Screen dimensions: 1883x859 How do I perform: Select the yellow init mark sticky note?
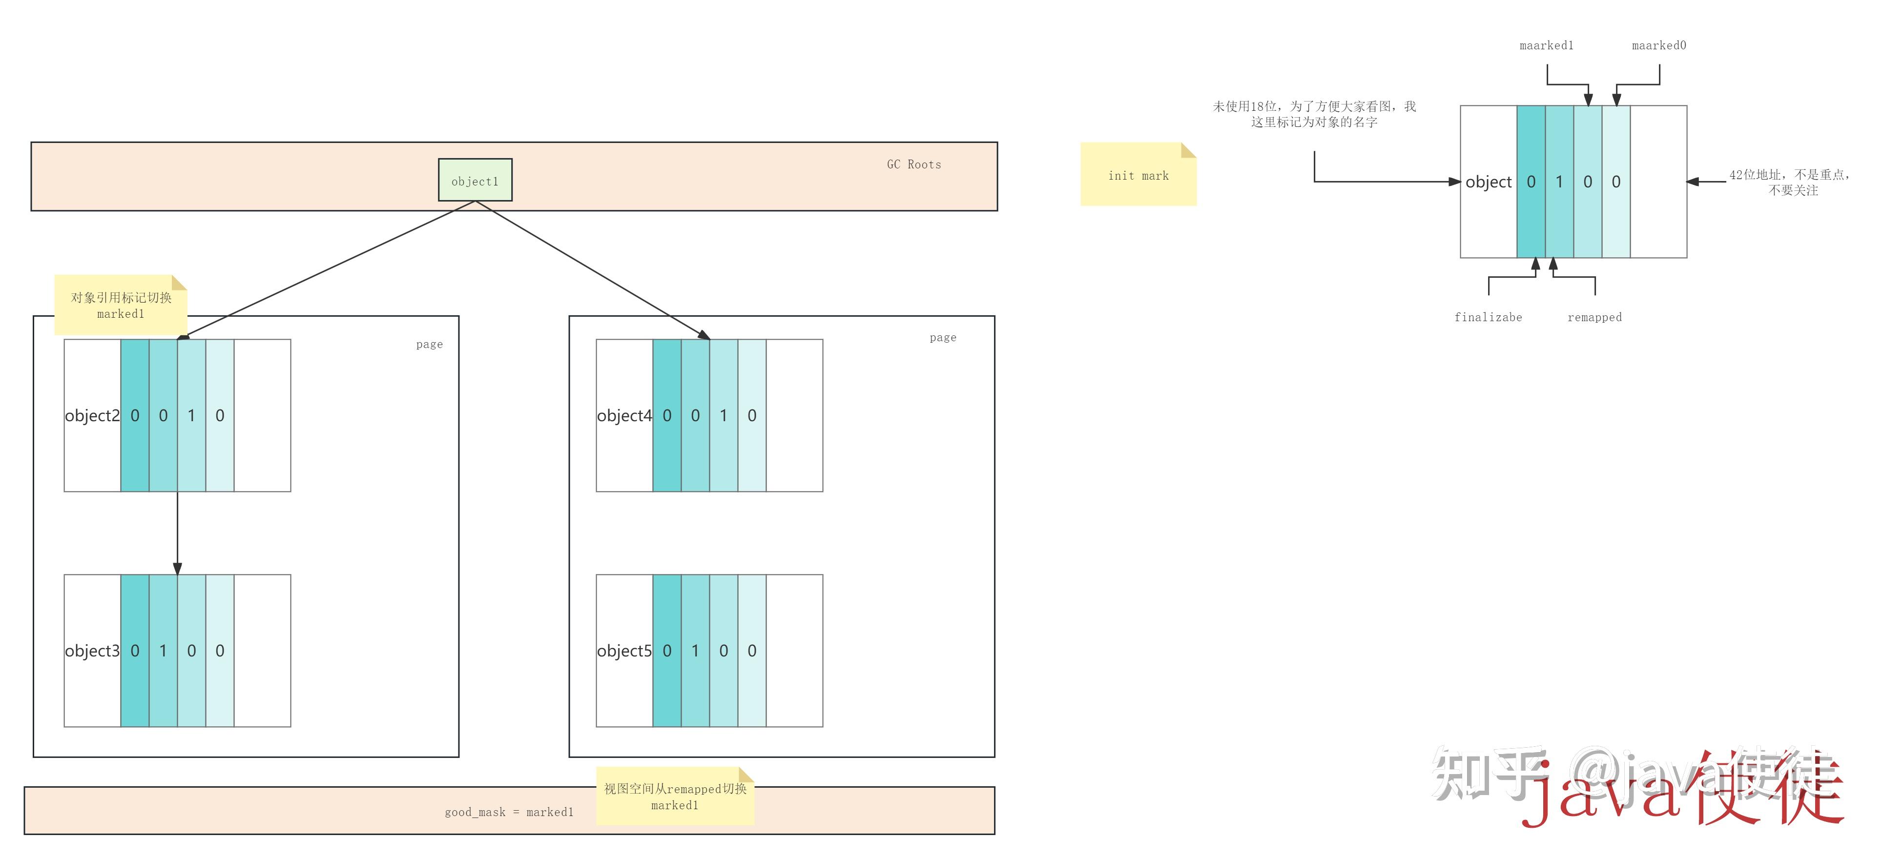tap(1138, 175)
